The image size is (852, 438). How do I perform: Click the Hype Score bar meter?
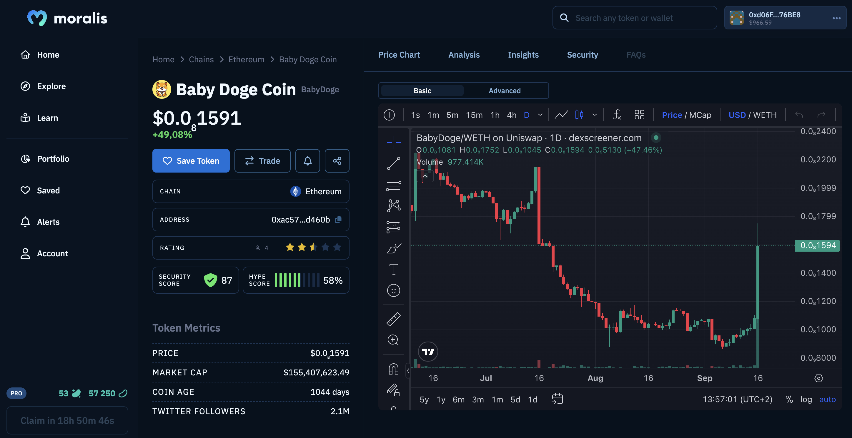coord(297,280)
